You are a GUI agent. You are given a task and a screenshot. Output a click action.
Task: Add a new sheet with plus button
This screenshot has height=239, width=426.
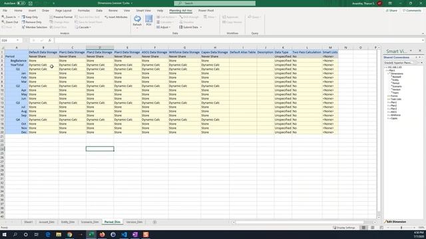[x=154, y=222]
